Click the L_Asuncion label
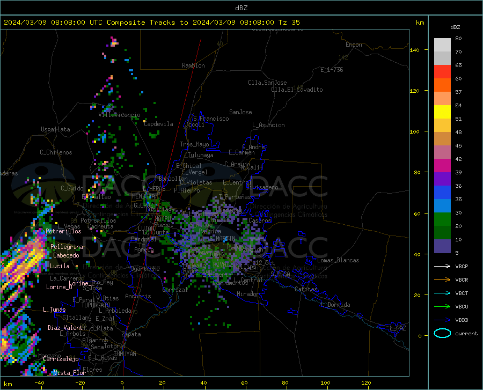 point(268,125)
